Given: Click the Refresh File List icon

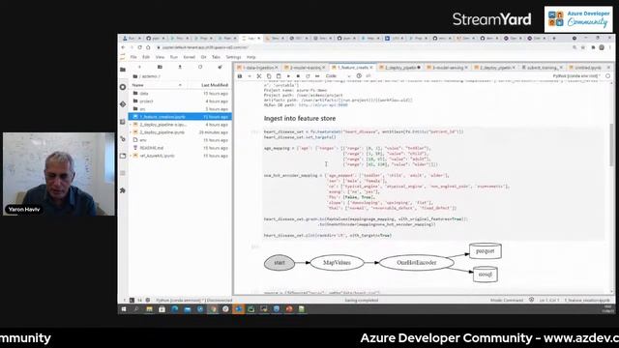Looking at the screenshot, I should [200, 67].
